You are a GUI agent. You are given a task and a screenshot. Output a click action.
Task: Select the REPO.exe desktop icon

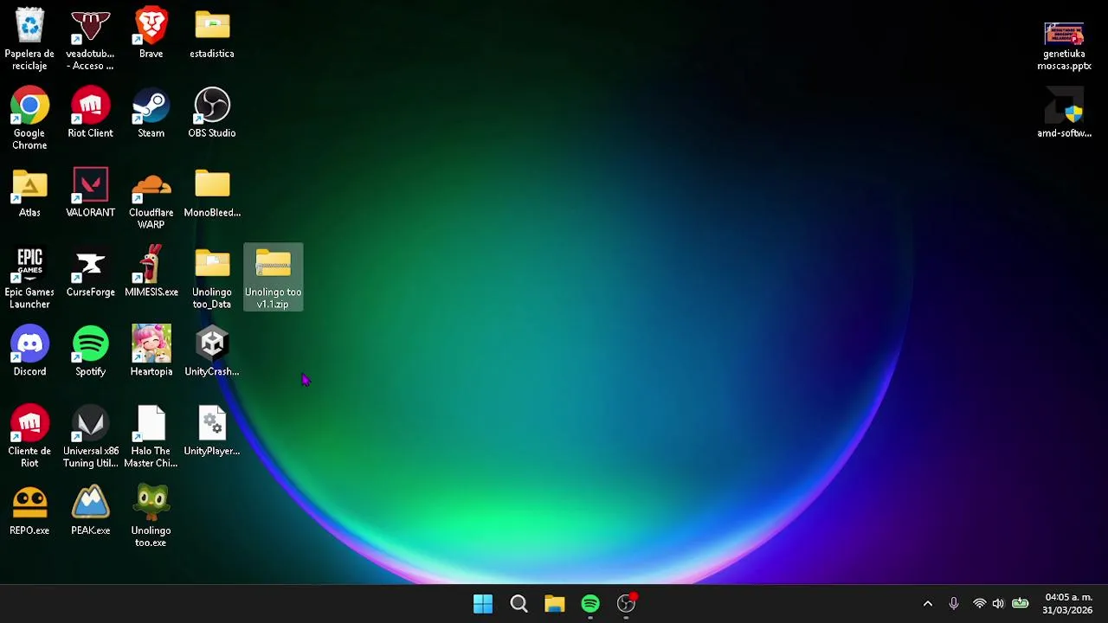(29, 511)
